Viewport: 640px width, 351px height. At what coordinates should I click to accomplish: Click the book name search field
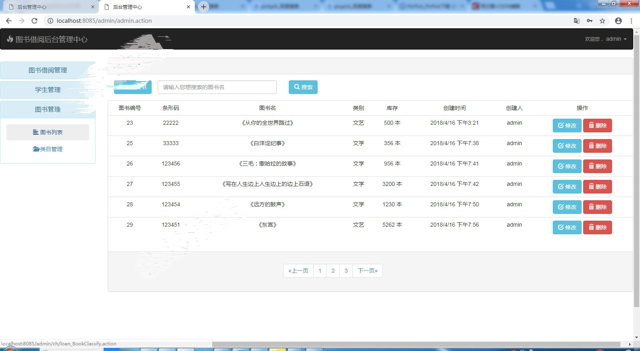click(217, 87)
